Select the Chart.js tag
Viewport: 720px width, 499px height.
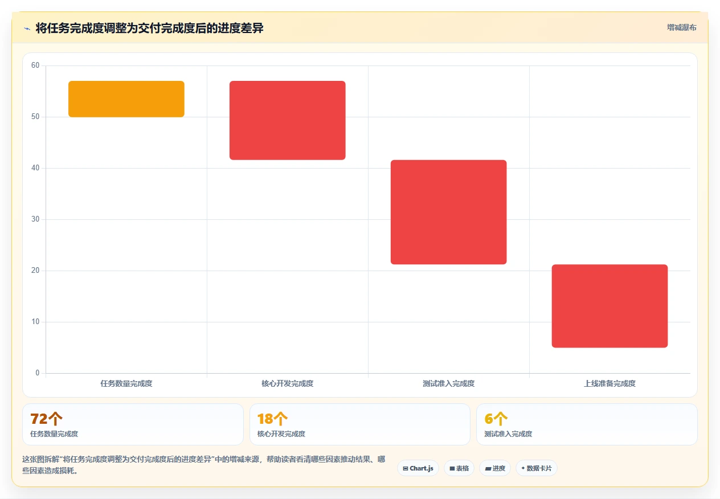pyautogui.click(x=418, y=468)
